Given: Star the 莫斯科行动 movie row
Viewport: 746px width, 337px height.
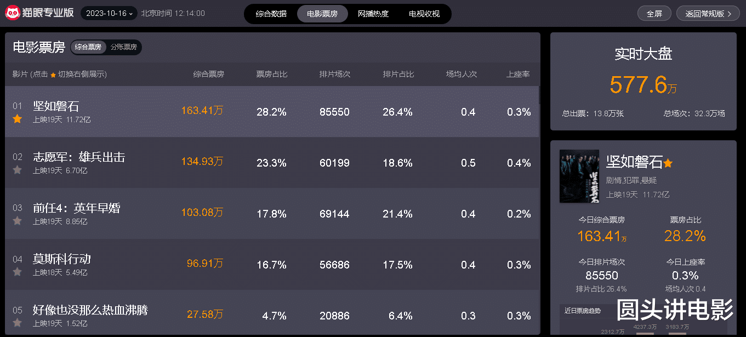Looking at the screenshot, I should coord(18,272).
